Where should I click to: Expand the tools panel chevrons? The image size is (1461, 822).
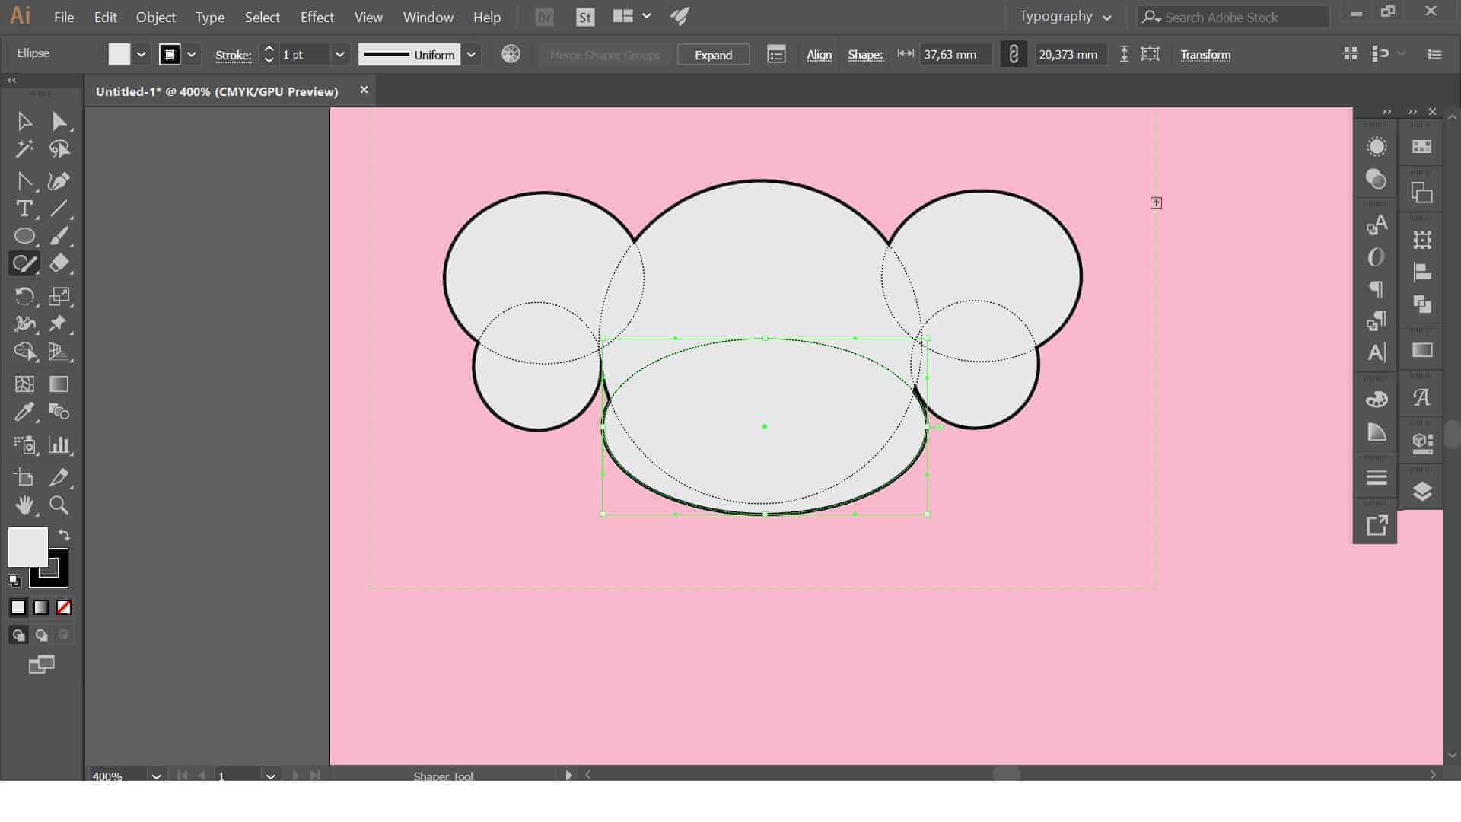11,80
